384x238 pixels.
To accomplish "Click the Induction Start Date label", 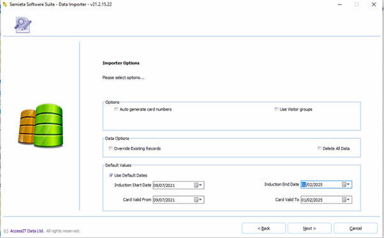I will click(133, 185).
